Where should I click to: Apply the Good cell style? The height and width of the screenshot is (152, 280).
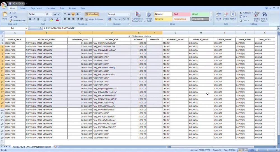(x=200, y=14)
